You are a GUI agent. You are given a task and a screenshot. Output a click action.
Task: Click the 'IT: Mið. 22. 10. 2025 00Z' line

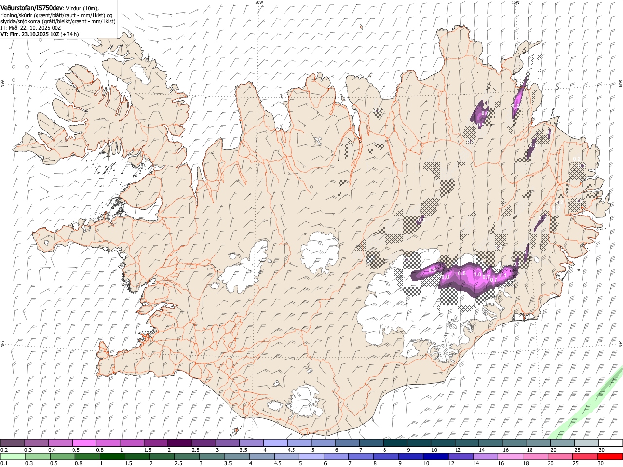pyautogui.click(x=31, y=28)
